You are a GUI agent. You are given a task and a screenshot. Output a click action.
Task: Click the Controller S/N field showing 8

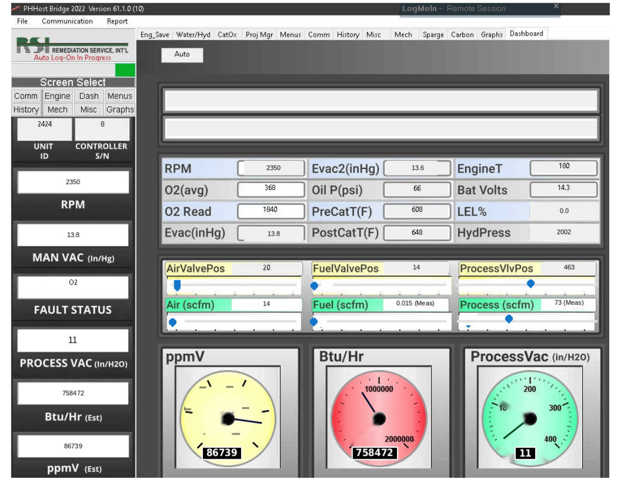click(x=102, y=129)
